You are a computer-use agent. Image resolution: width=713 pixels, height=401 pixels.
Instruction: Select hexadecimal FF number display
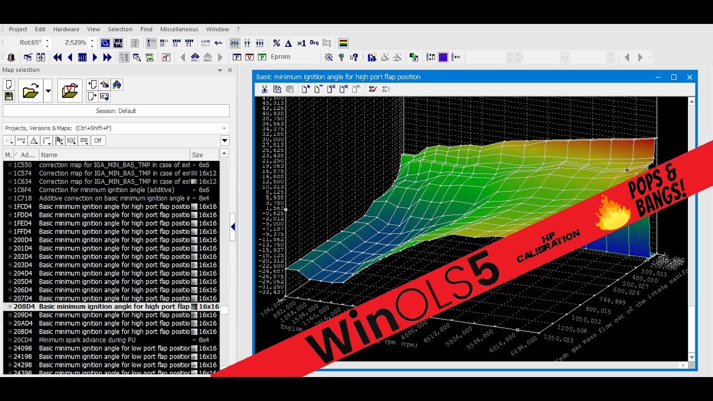point(247,43)
